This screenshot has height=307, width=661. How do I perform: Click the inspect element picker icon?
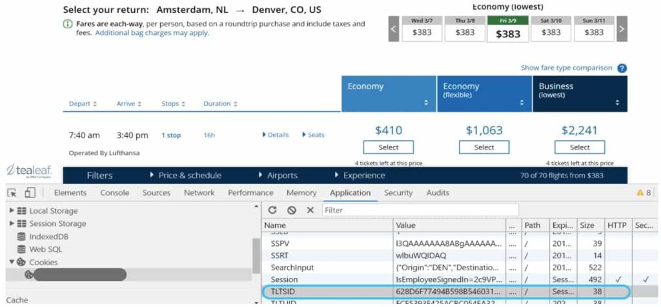click(x=12, y=192)
